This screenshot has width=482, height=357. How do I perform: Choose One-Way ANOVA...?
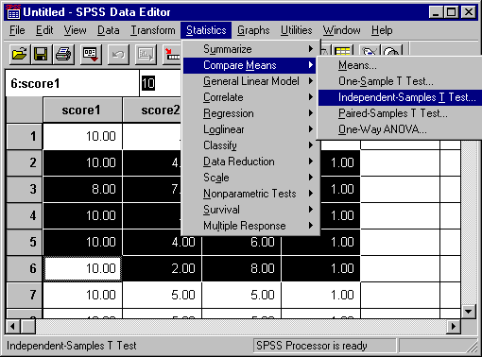pos(400,129)
